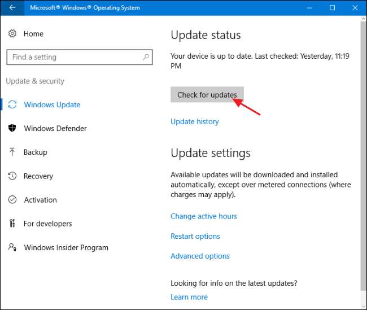The height and width of the screenshot is (310, 367).
Task: Click the search magnifier icon
Action: point(146,57)
